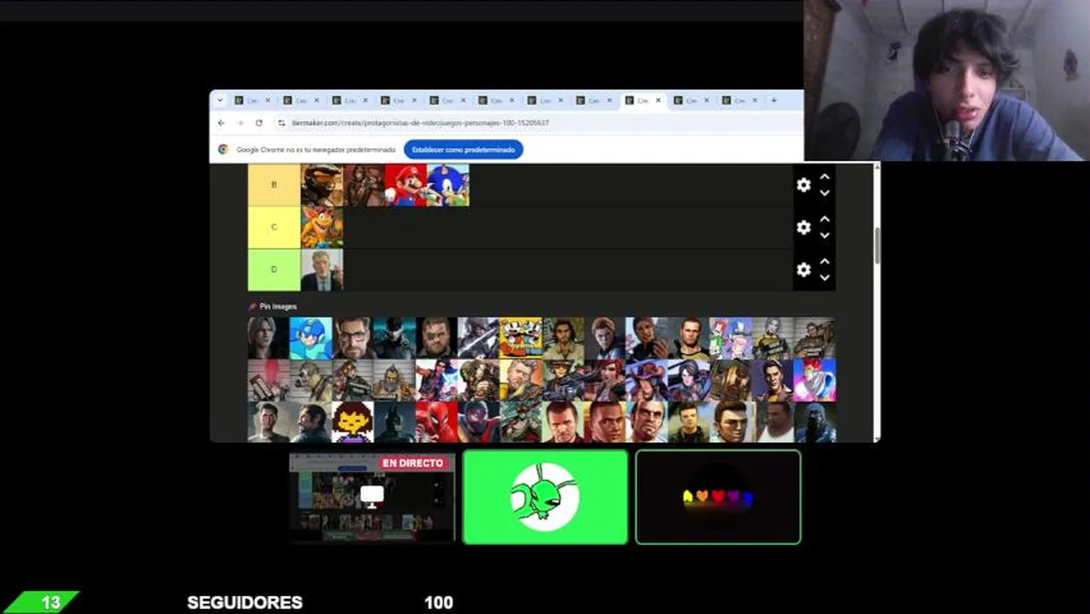Click the Pin Images label
Image resolution: width=1090 pixels, height=614 pixels.
[x=278, y=306]
